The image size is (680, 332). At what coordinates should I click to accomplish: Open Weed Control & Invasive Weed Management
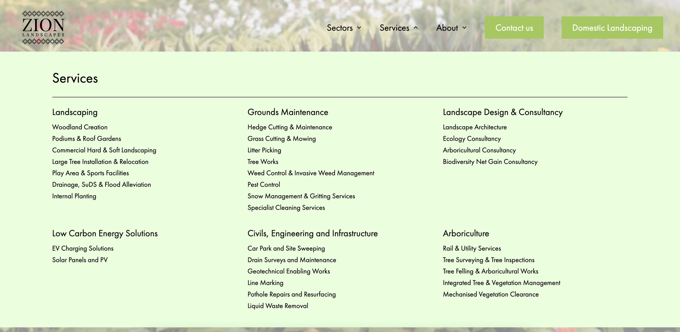click(311, 173)
